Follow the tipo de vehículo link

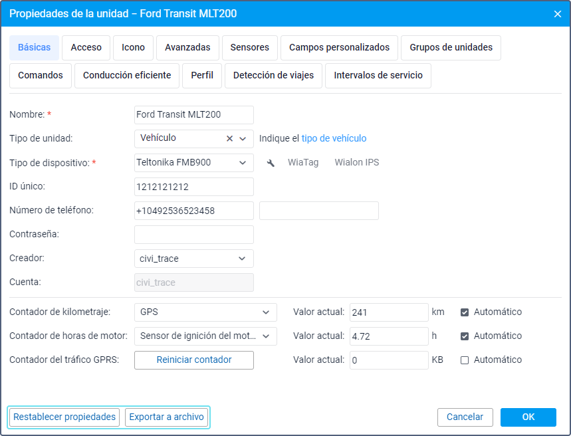tap(334, 139)
